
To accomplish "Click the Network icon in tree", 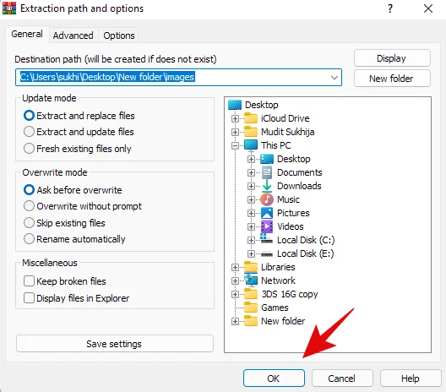I will (x=251, y=280).
